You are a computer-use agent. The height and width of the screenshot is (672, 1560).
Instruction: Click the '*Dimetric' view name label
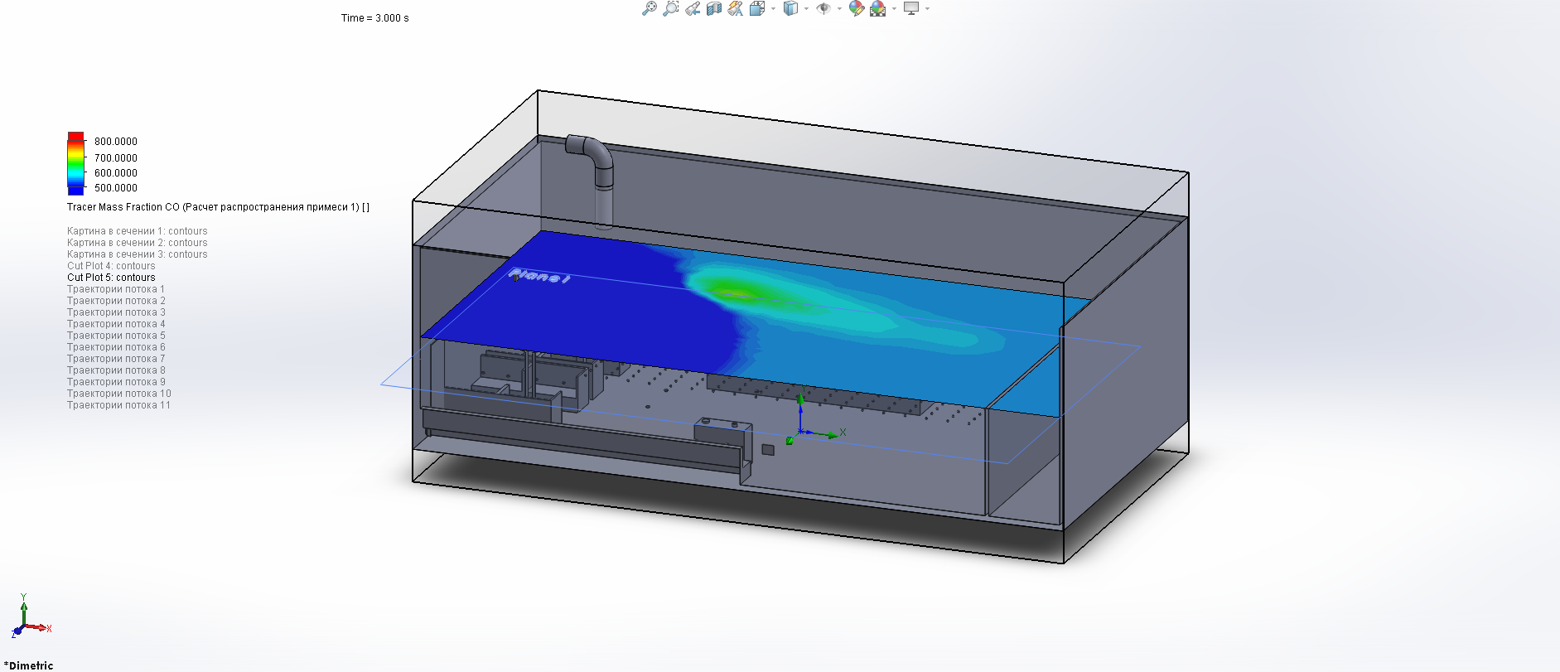coord(29,665)
